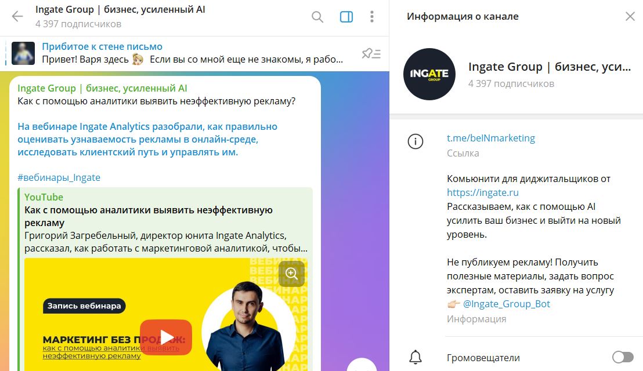Click the info circle icon next to link
This screenshot has width=643, height=371.
tap(416, 141)
